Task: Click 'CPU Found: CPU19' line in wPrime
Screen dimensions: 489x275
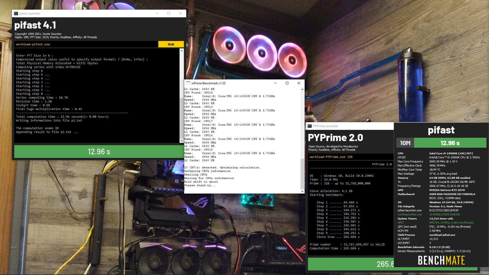Action: 198,150
